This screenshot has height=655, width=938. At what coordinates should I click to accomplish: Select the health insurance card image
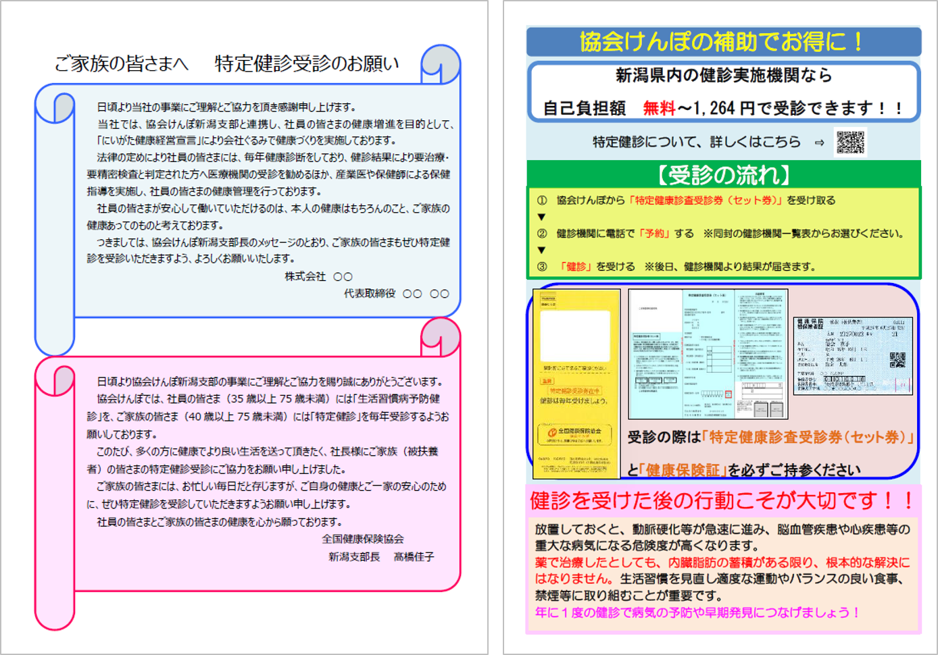[853, 356]
